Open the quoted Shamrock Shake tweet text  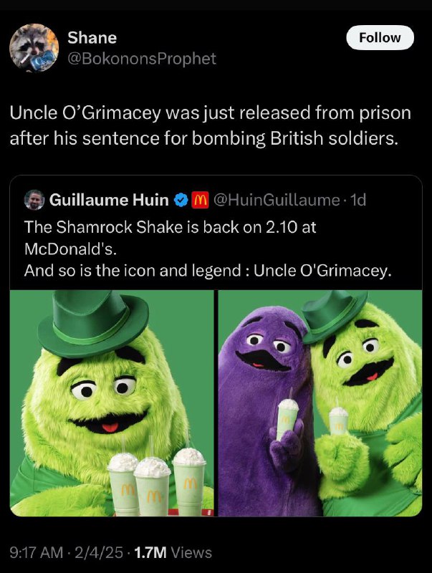pos(208,249)
